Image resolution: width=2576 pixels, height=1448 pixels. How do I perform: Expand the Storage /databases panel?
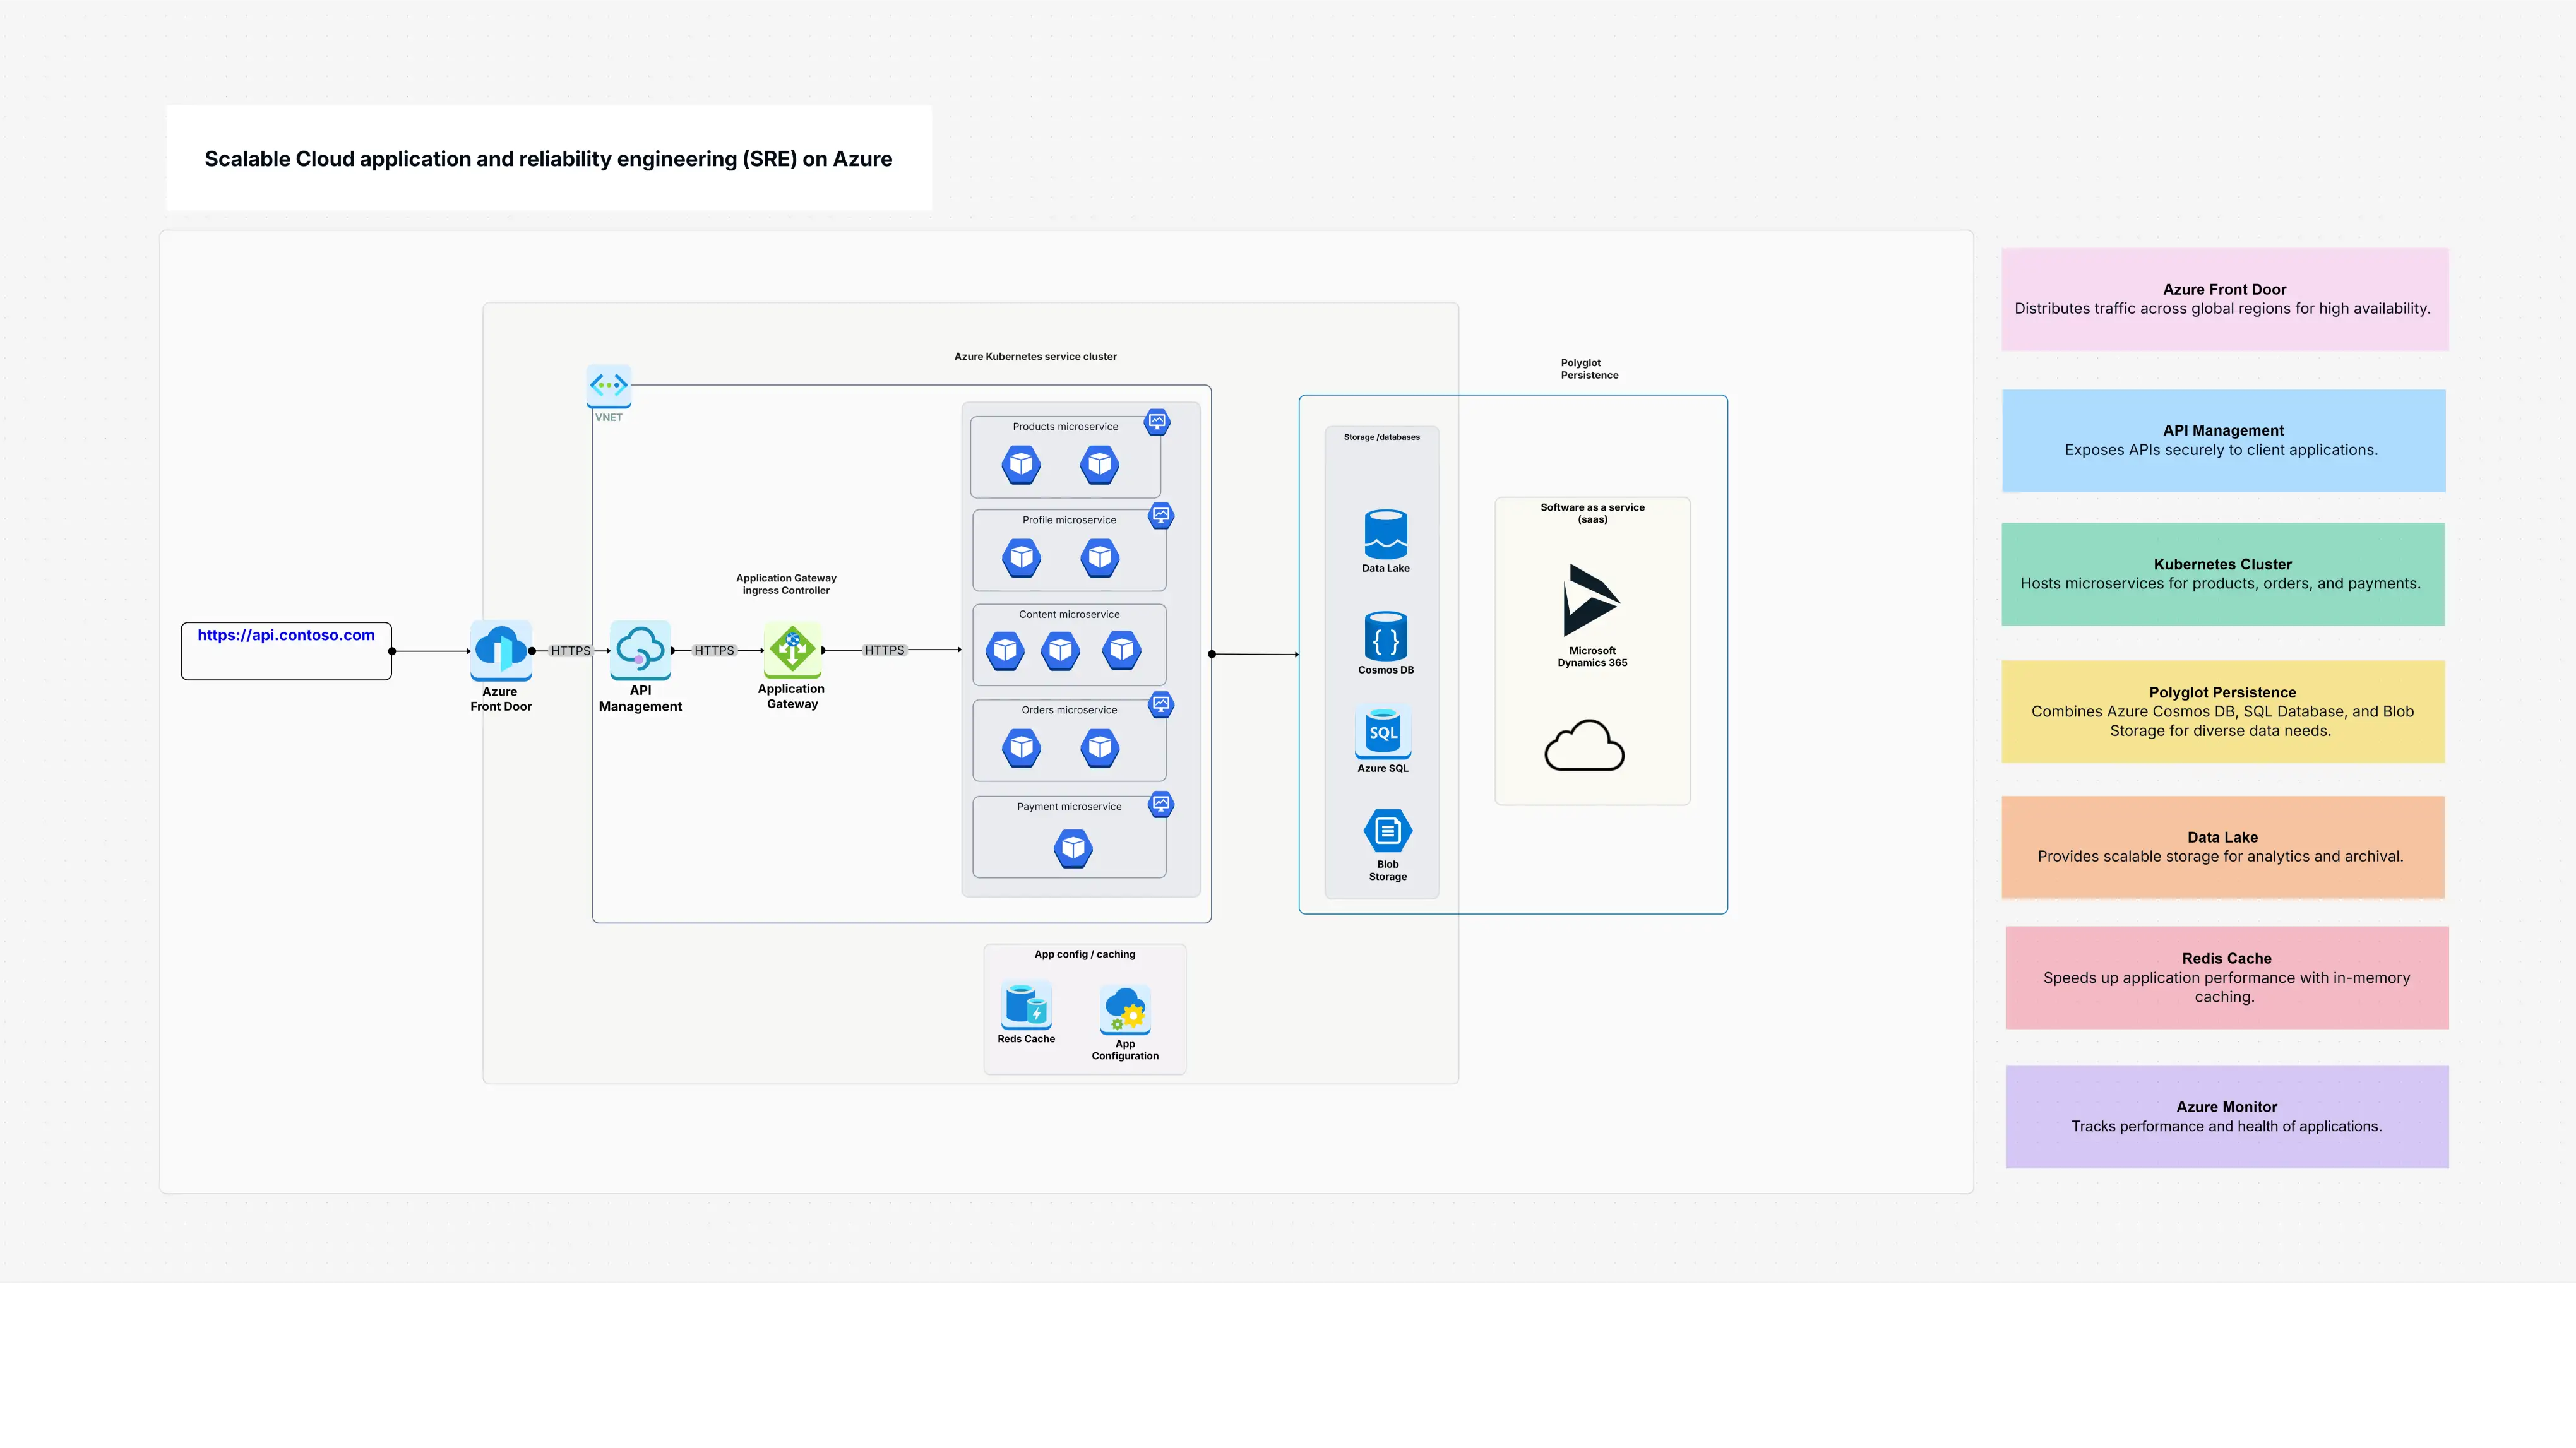click(1382, 437)
